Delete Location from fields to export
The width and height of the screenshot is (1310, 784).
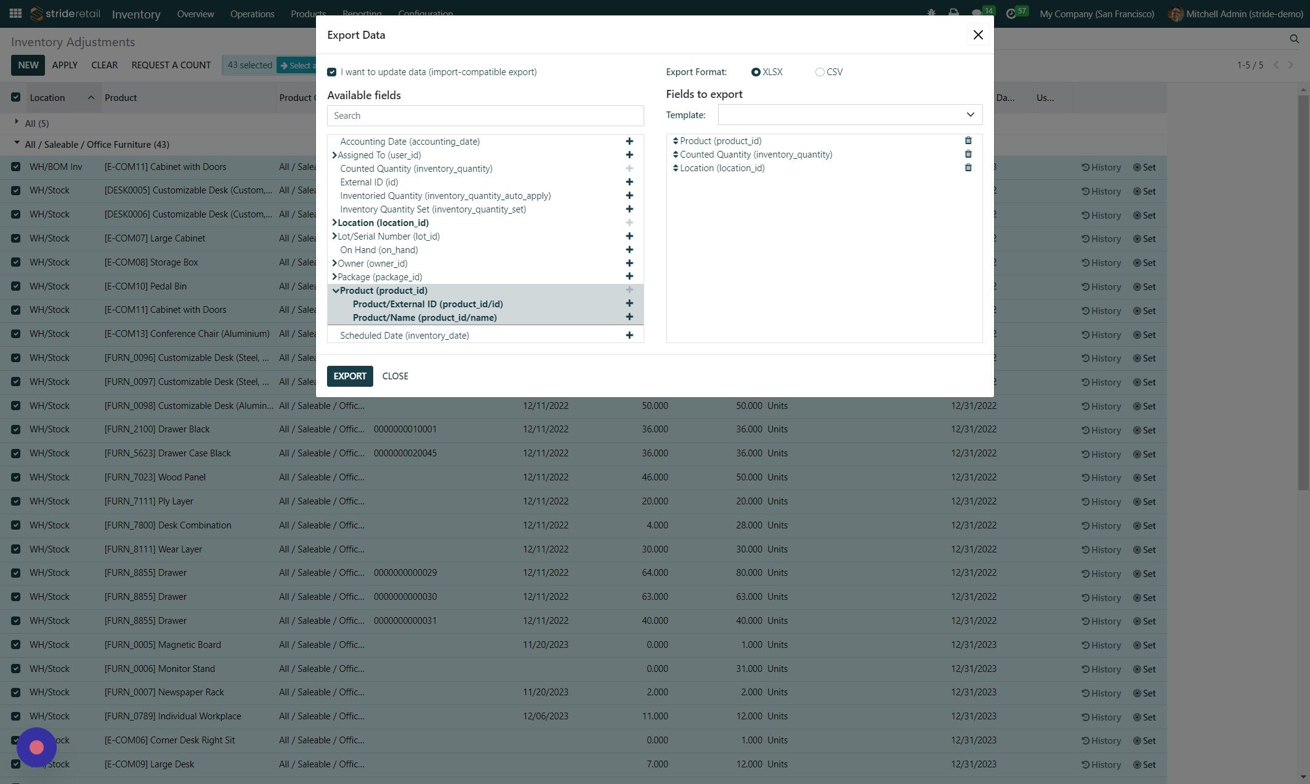click(x=968, y=168)
